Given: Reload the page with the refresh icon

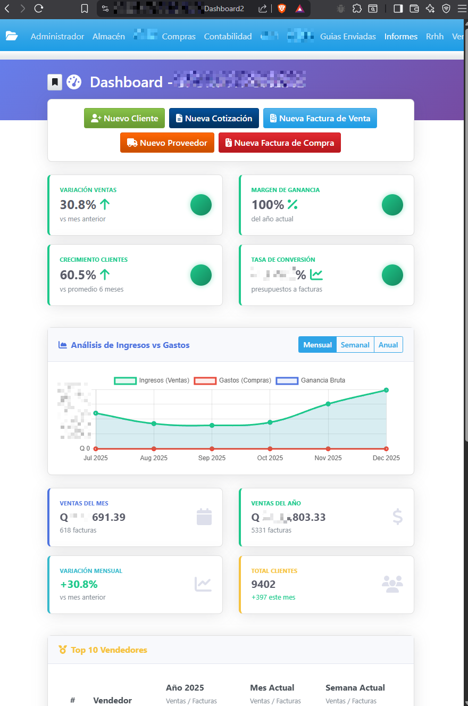Looking at the screenshot, I should coord(38,9).
